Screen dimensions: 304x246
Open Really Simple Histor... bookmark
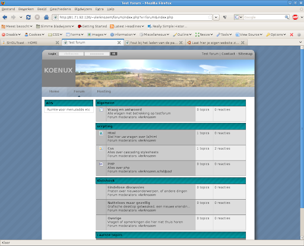(167, 26)
